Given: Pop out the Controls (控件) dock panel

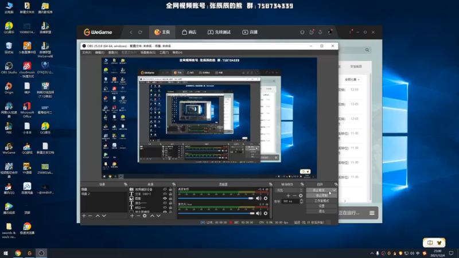Looking at the screenshot, I should click(336, 184).
